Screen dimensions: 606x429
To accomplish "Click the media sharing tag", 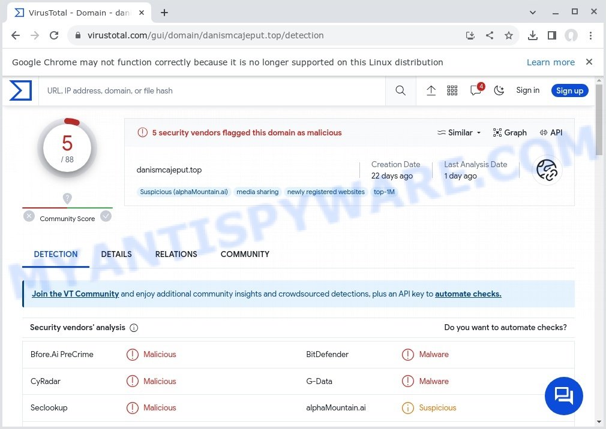I will point(257,192).
